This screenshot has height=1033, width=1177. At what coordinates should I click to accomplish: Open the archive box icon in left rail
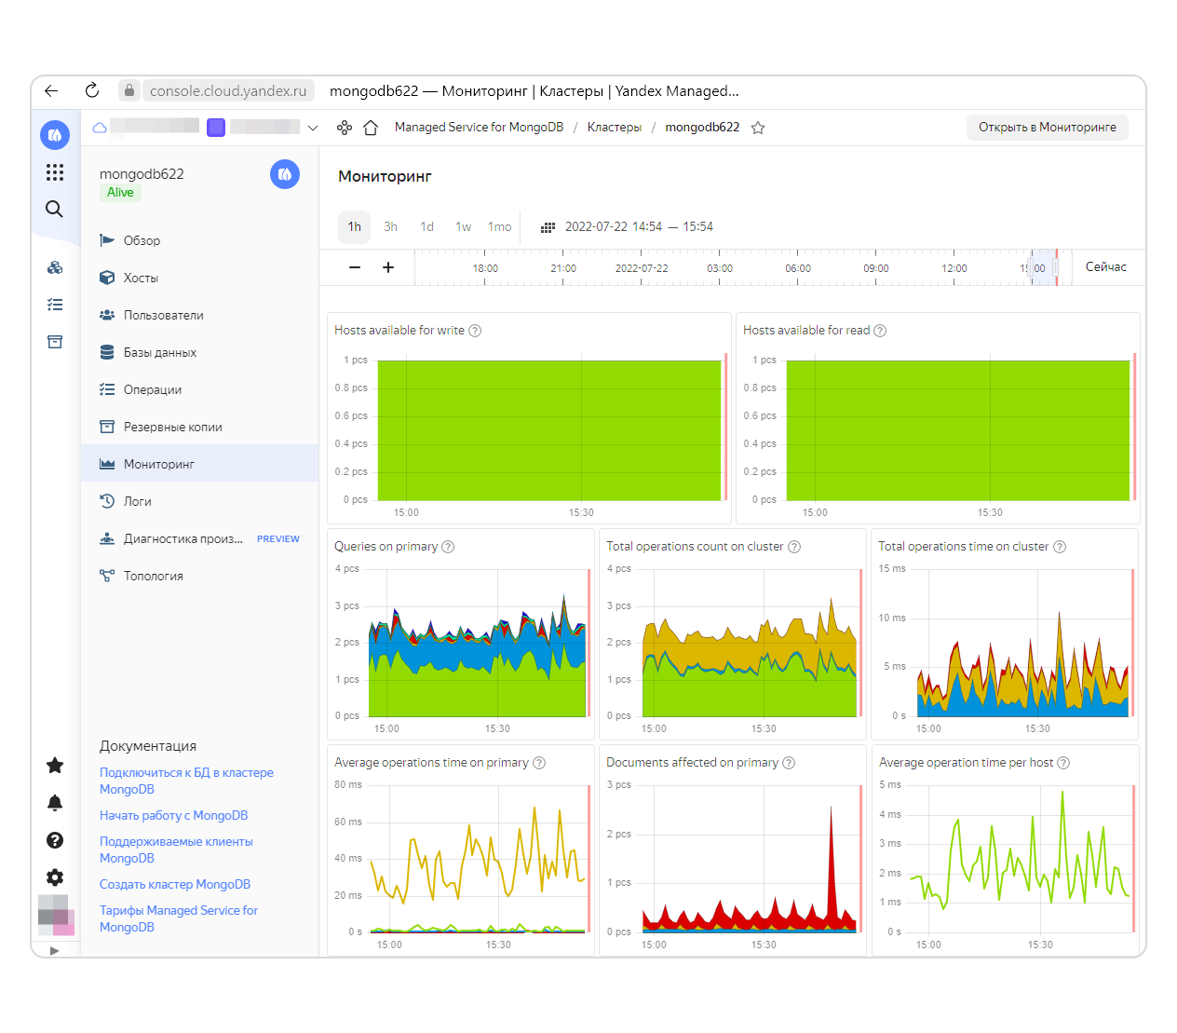pos(55,342)
